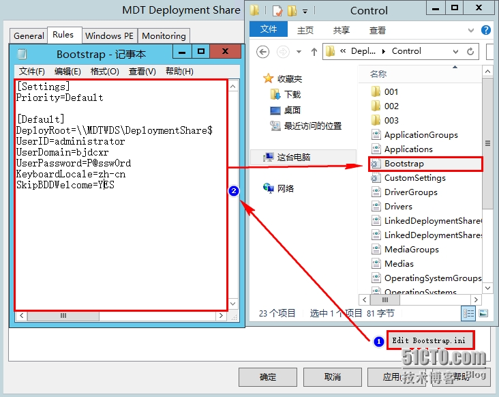Open the 查看 ribbon tab
Screen dimensions: 499x397
(378, 30)
